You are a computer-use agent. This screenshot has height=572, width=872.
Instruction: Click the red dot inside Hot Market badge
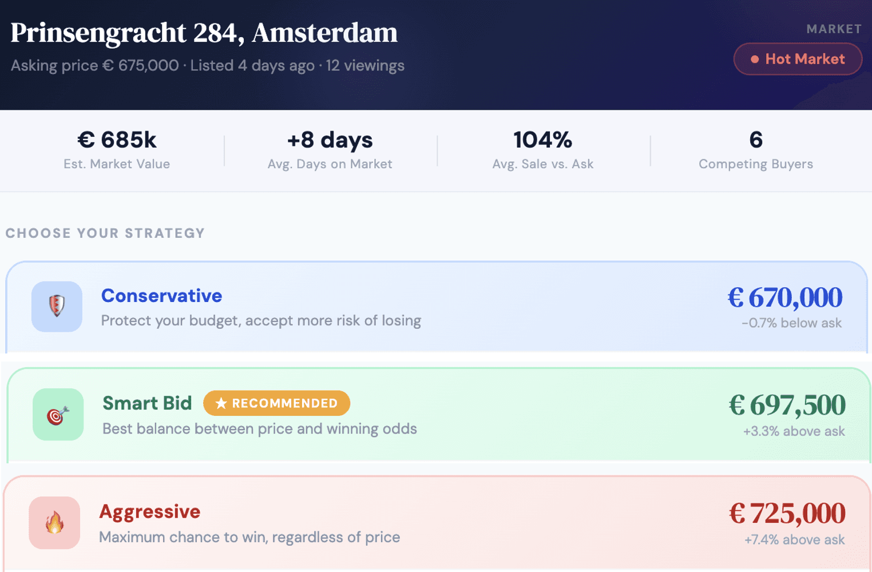tap(755, 58)
